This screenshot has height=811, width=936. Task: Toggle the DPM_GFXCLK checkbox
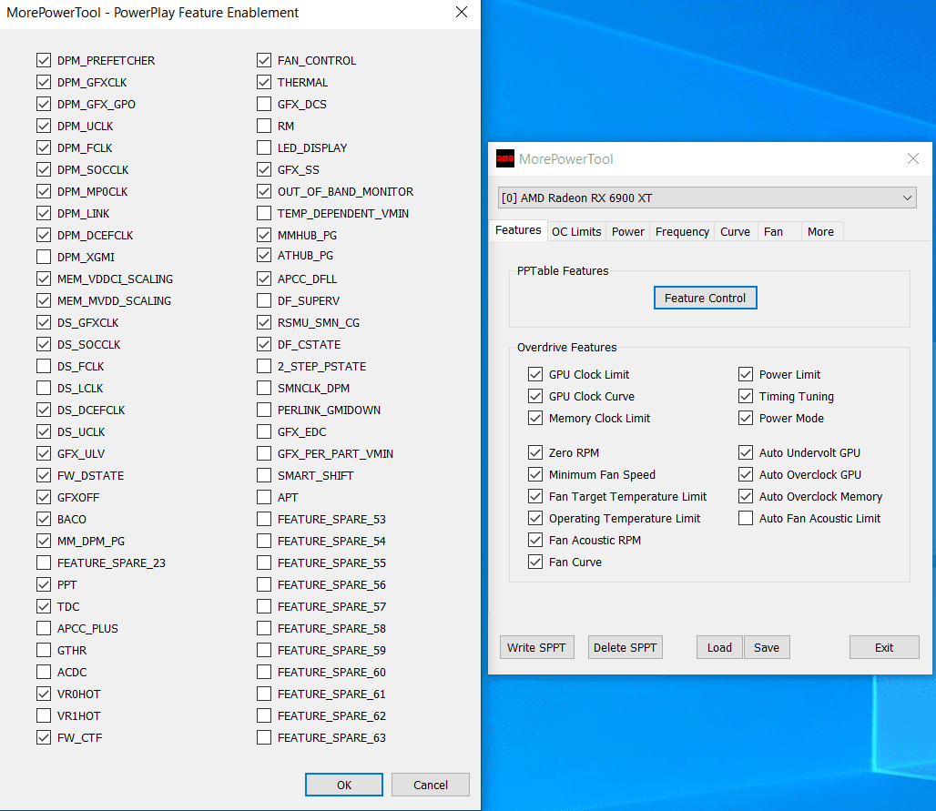[44, 82]
